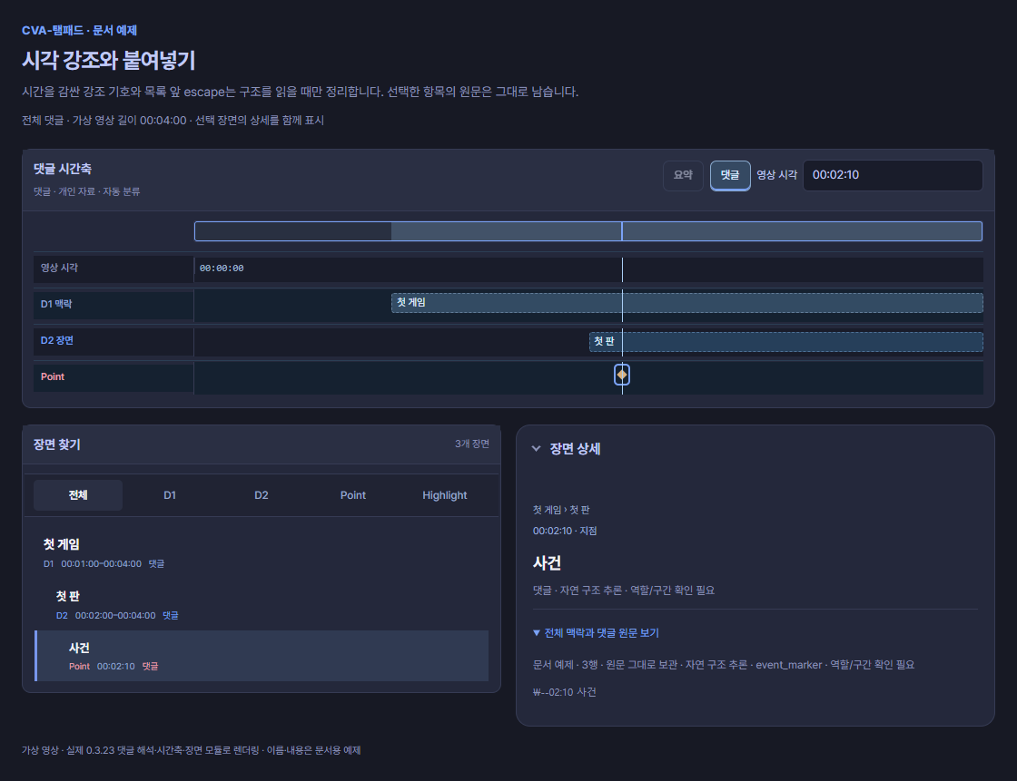Click the 사건 heading in scene detail
Screen dimensions: 1017x781
pyautogui.click(x=547, y=562)
